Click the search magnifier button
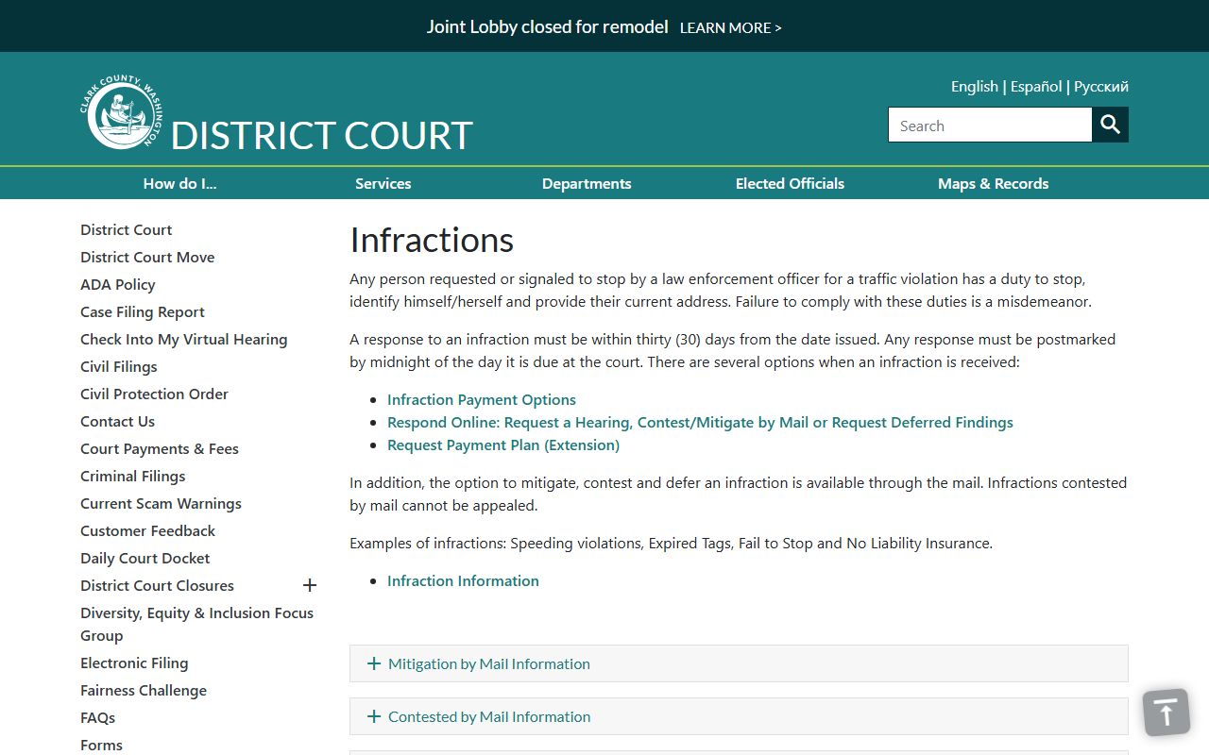Viewport: 1209px width, 755px height. 1111,125
